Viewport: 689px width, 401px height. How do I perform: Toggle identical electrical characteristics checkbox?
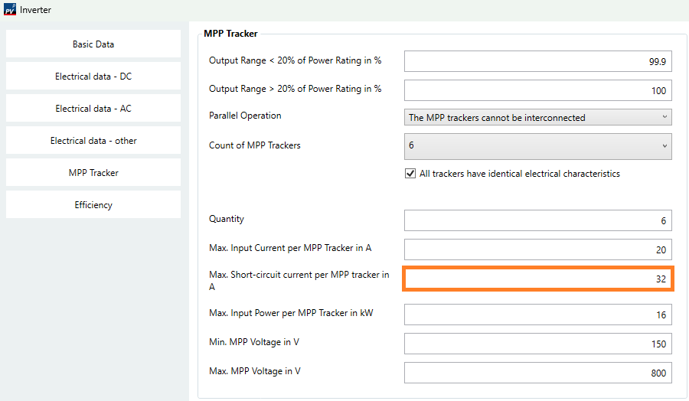tap(410, 174)
